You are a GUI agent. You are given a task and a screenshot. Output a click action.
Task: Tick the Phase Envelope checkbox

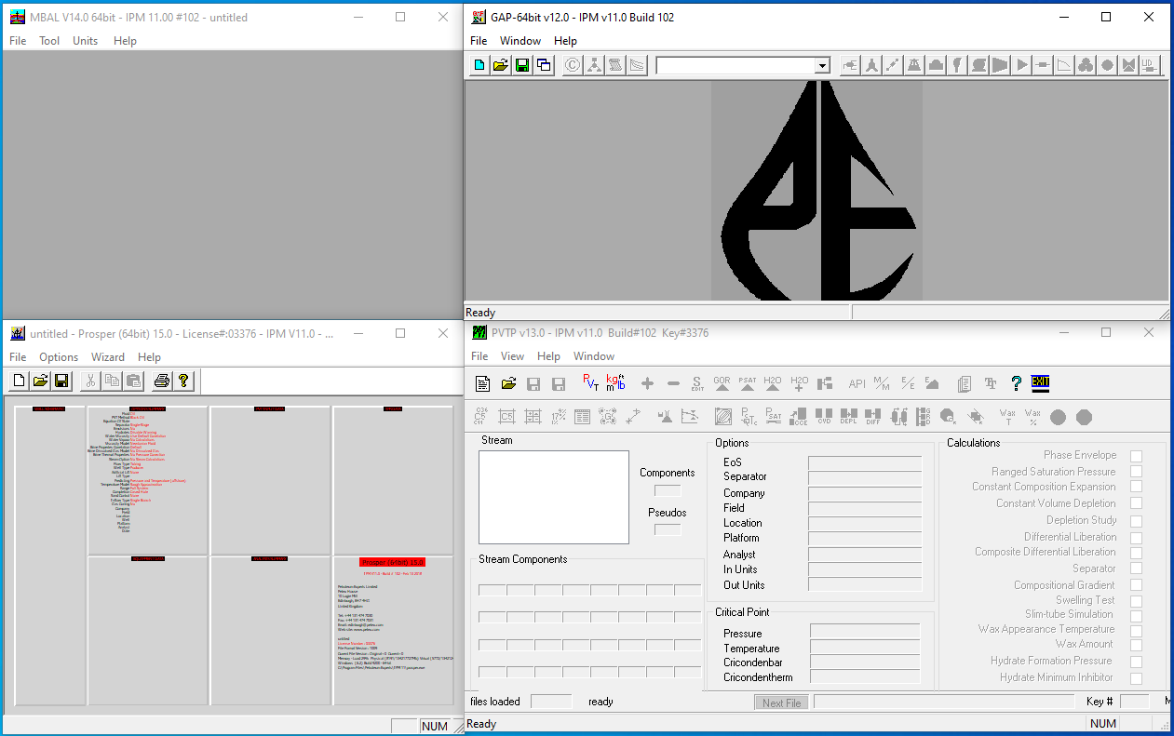click(1136, 456)
